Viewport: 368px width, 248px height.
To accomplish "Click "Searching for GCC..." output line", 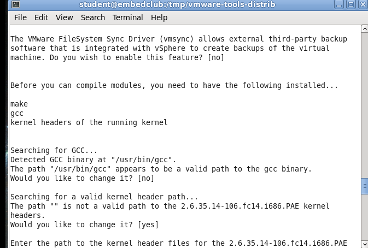I will click(54, 150).
